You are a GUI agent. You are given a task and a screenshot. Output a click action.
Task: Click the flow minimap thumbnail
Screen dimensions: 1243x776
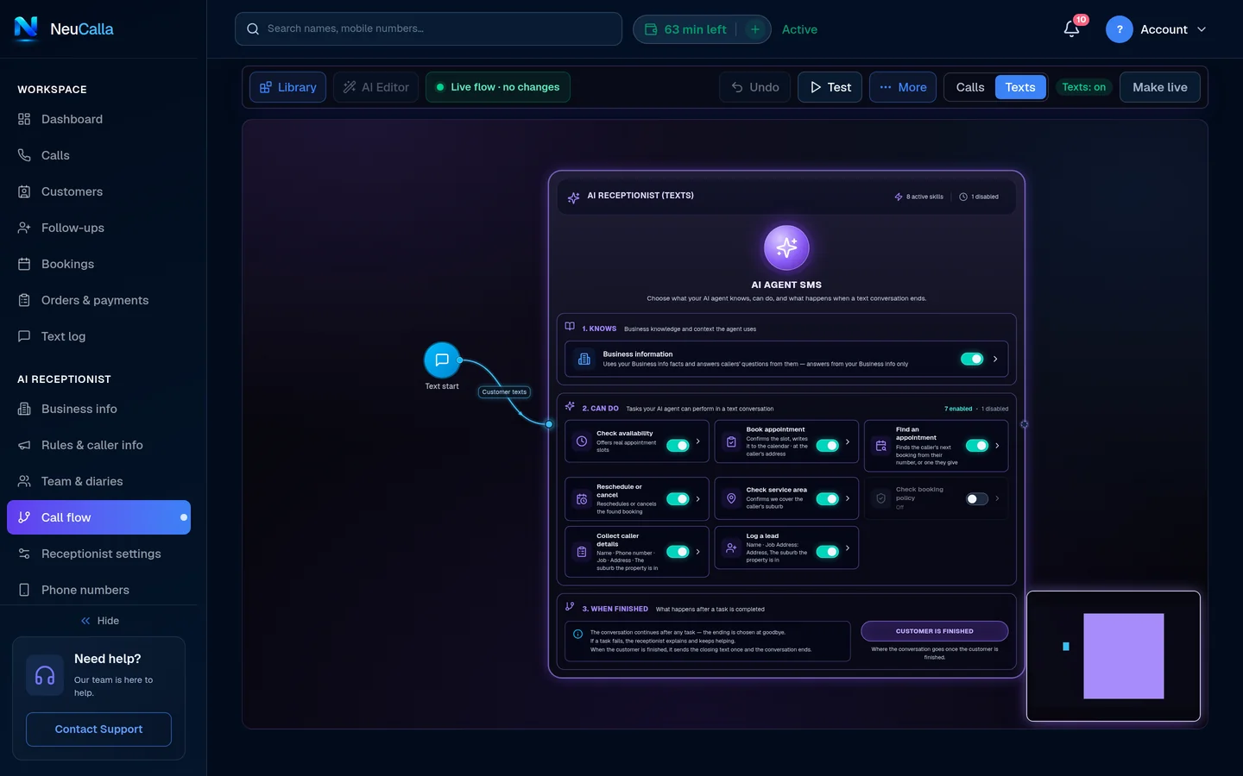[1114, 656]
